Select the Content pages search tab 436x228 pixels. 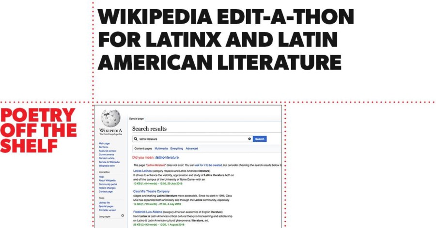tap(143, 149)
